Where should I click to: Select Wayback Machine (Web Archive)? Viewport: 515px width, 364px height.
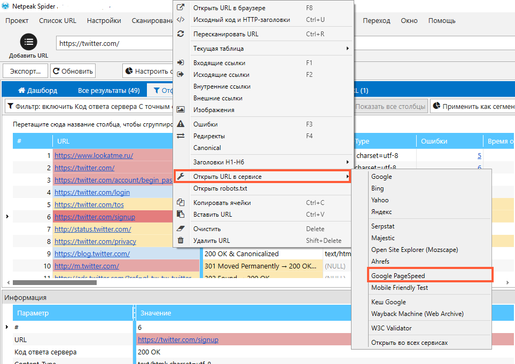[x=417, y=314]
